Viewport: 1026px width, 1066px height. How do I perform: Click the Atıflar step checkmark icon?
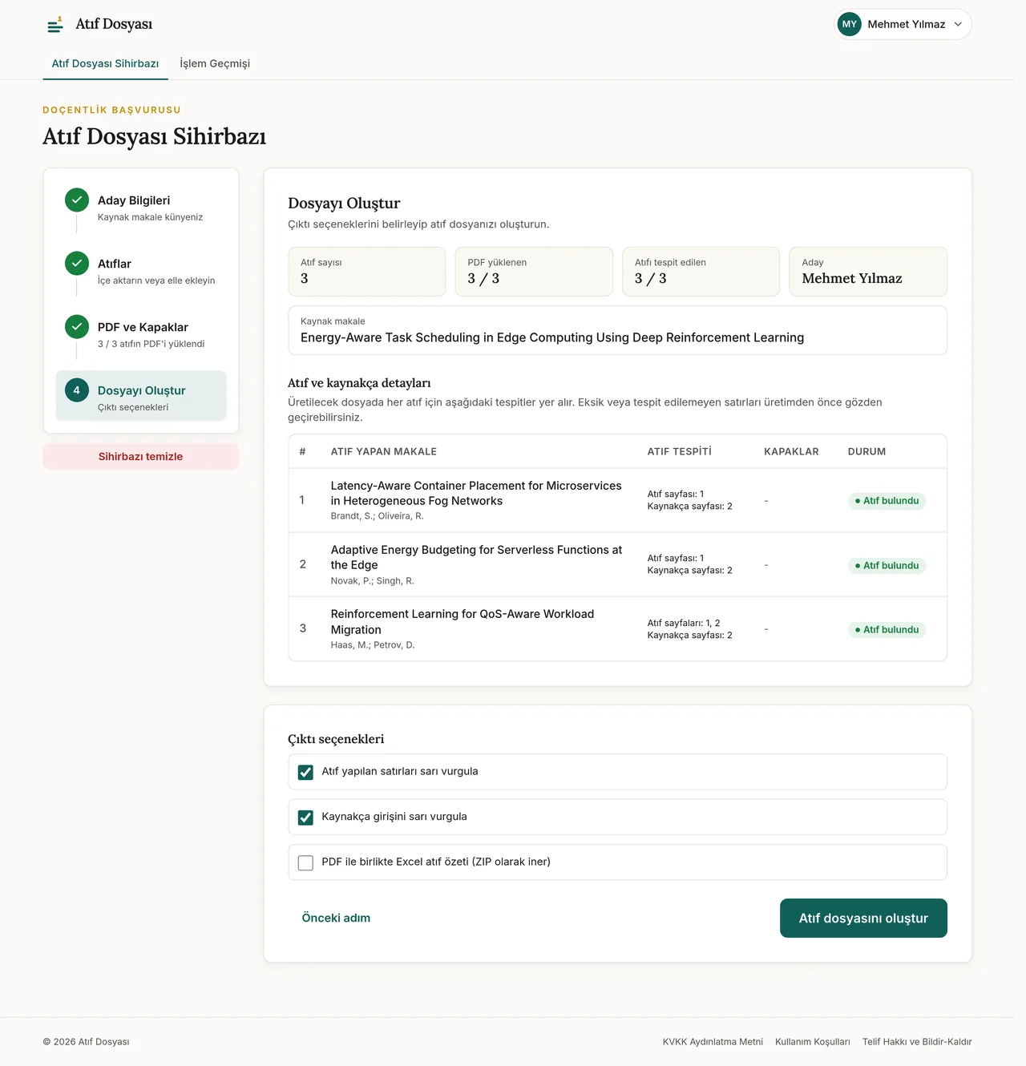click(x=77, y=263)
